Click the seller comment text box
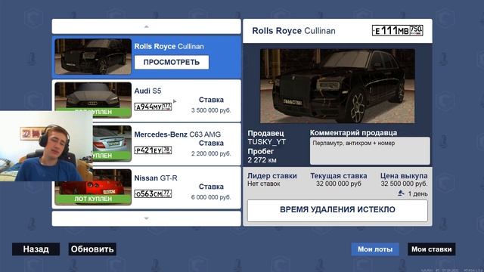This screenshot has width=484, height=272. tap(370, 151)
